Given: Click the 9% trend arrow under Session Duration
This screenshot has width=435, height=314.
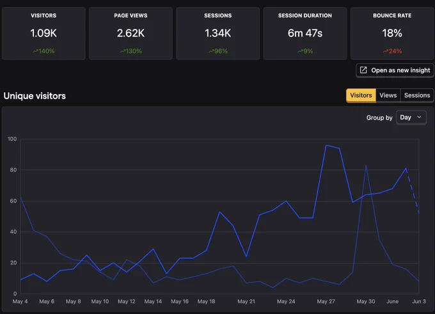Looking at the screenshot, I should (300, 51).
